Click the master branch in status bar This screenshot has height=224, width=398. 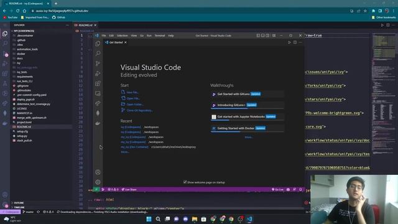coord(28,212)
